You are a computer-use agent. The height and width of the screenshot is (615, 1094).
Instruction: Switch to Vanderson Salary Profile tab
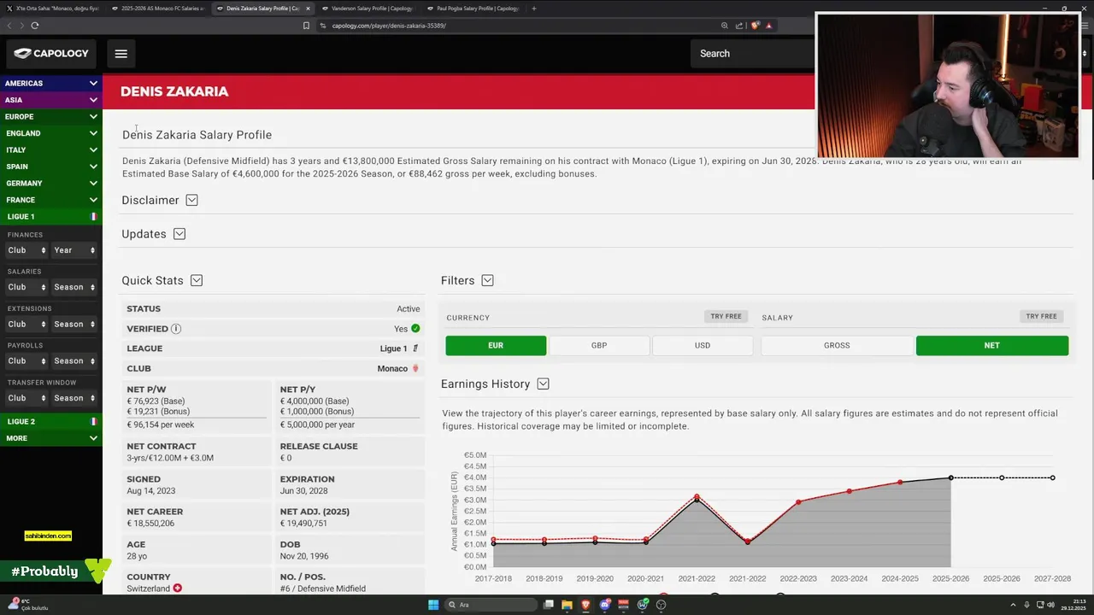[368, 9]
